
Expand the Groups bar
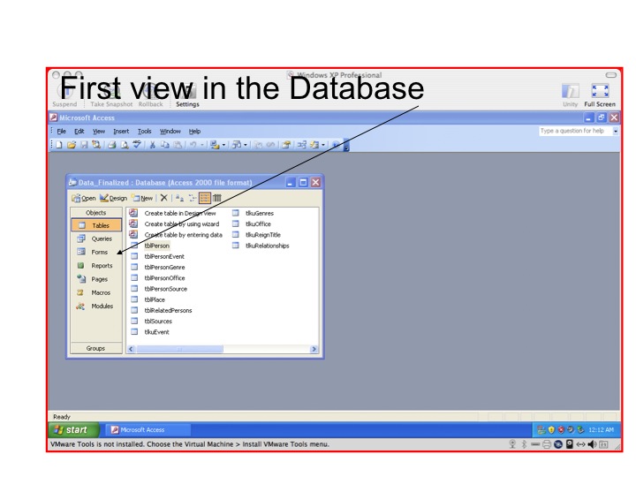click(96, 348)
